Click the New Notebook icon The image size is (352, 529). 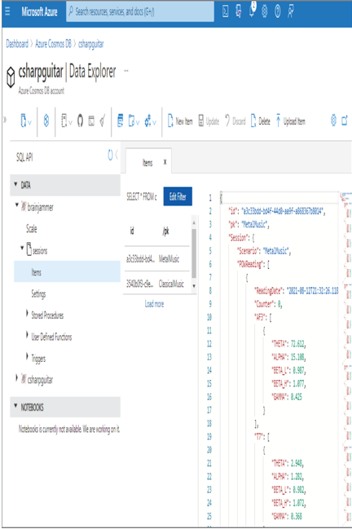[x=64, y=121]
